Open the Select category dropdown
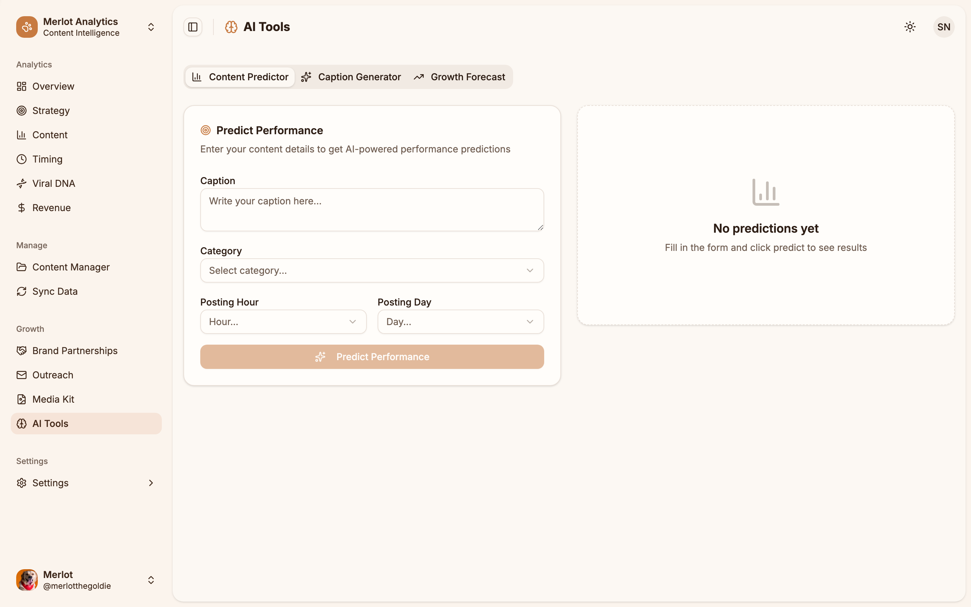Viewport: 971px width, 607px height. 372,270
